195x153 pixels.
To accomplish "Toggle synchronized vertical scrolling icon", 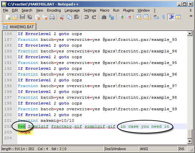I will [x=139, y=17].
